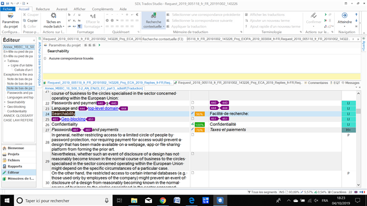
Task: Click the Atteindre navigation arrow icon
Action: coord(344,15)
